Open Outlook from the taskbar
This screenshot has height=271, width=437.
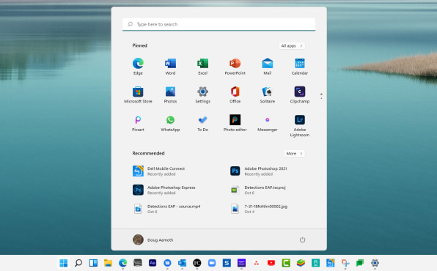click(x=182, y=263)
